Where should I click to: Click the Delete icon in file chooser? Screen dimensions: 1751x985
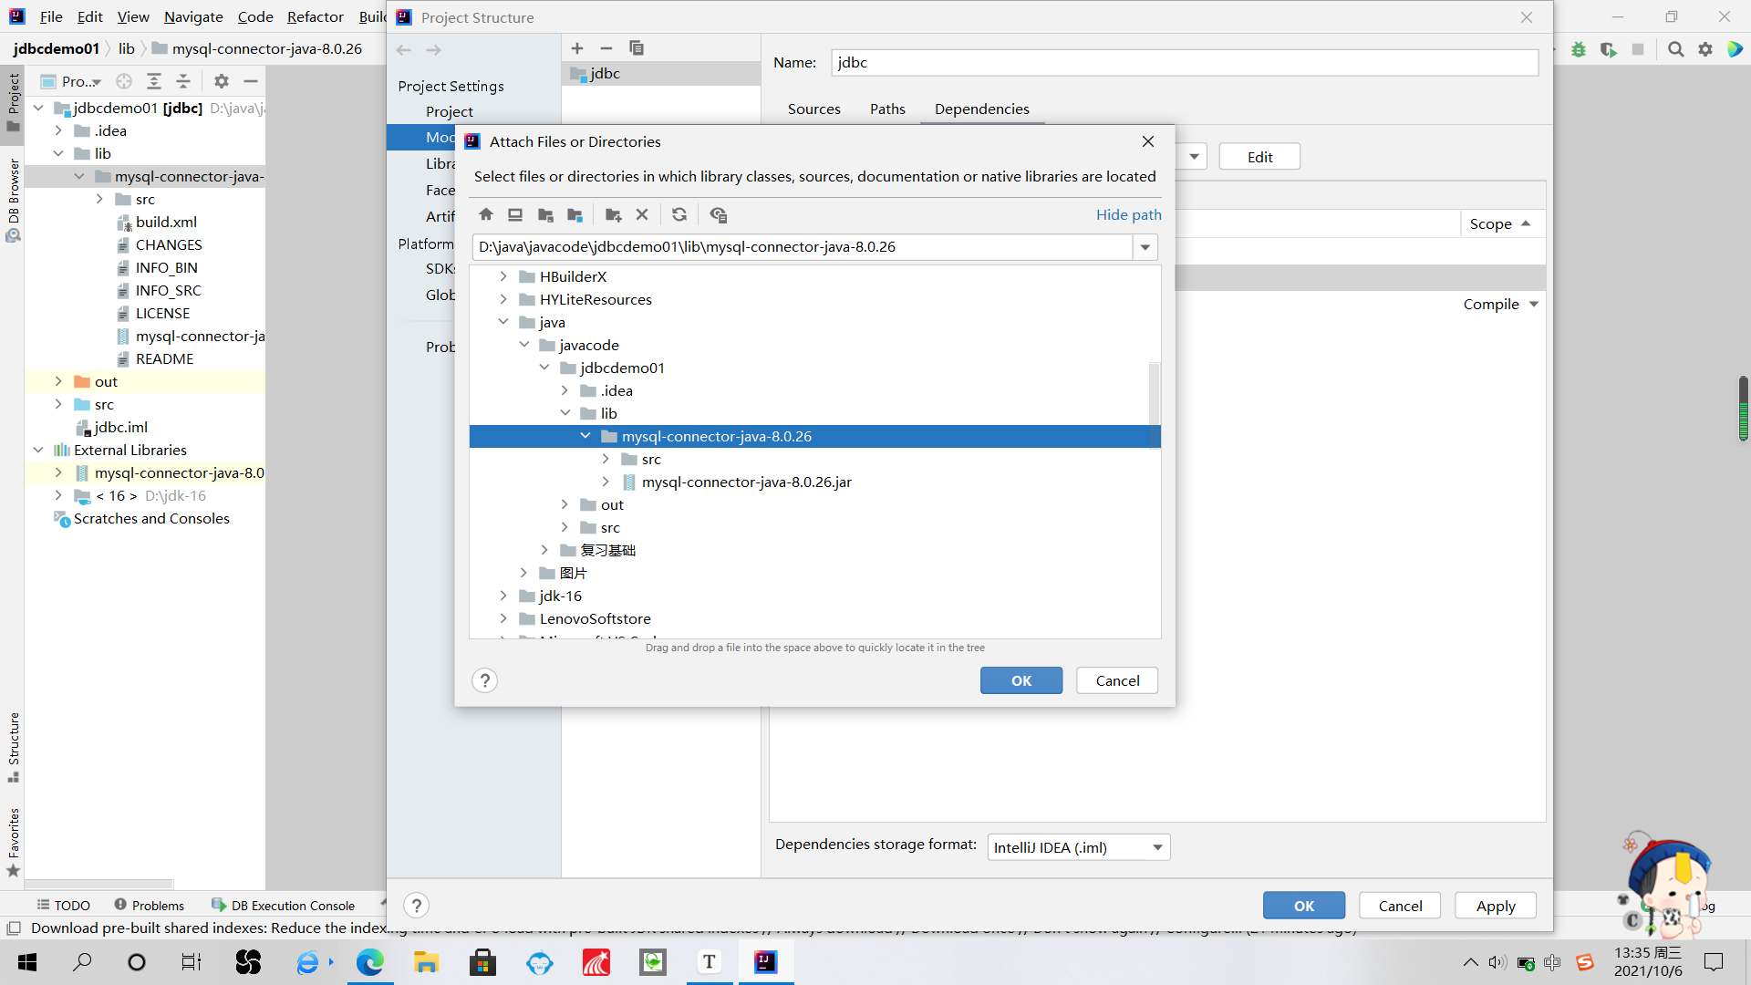click(x=642, y=215)
